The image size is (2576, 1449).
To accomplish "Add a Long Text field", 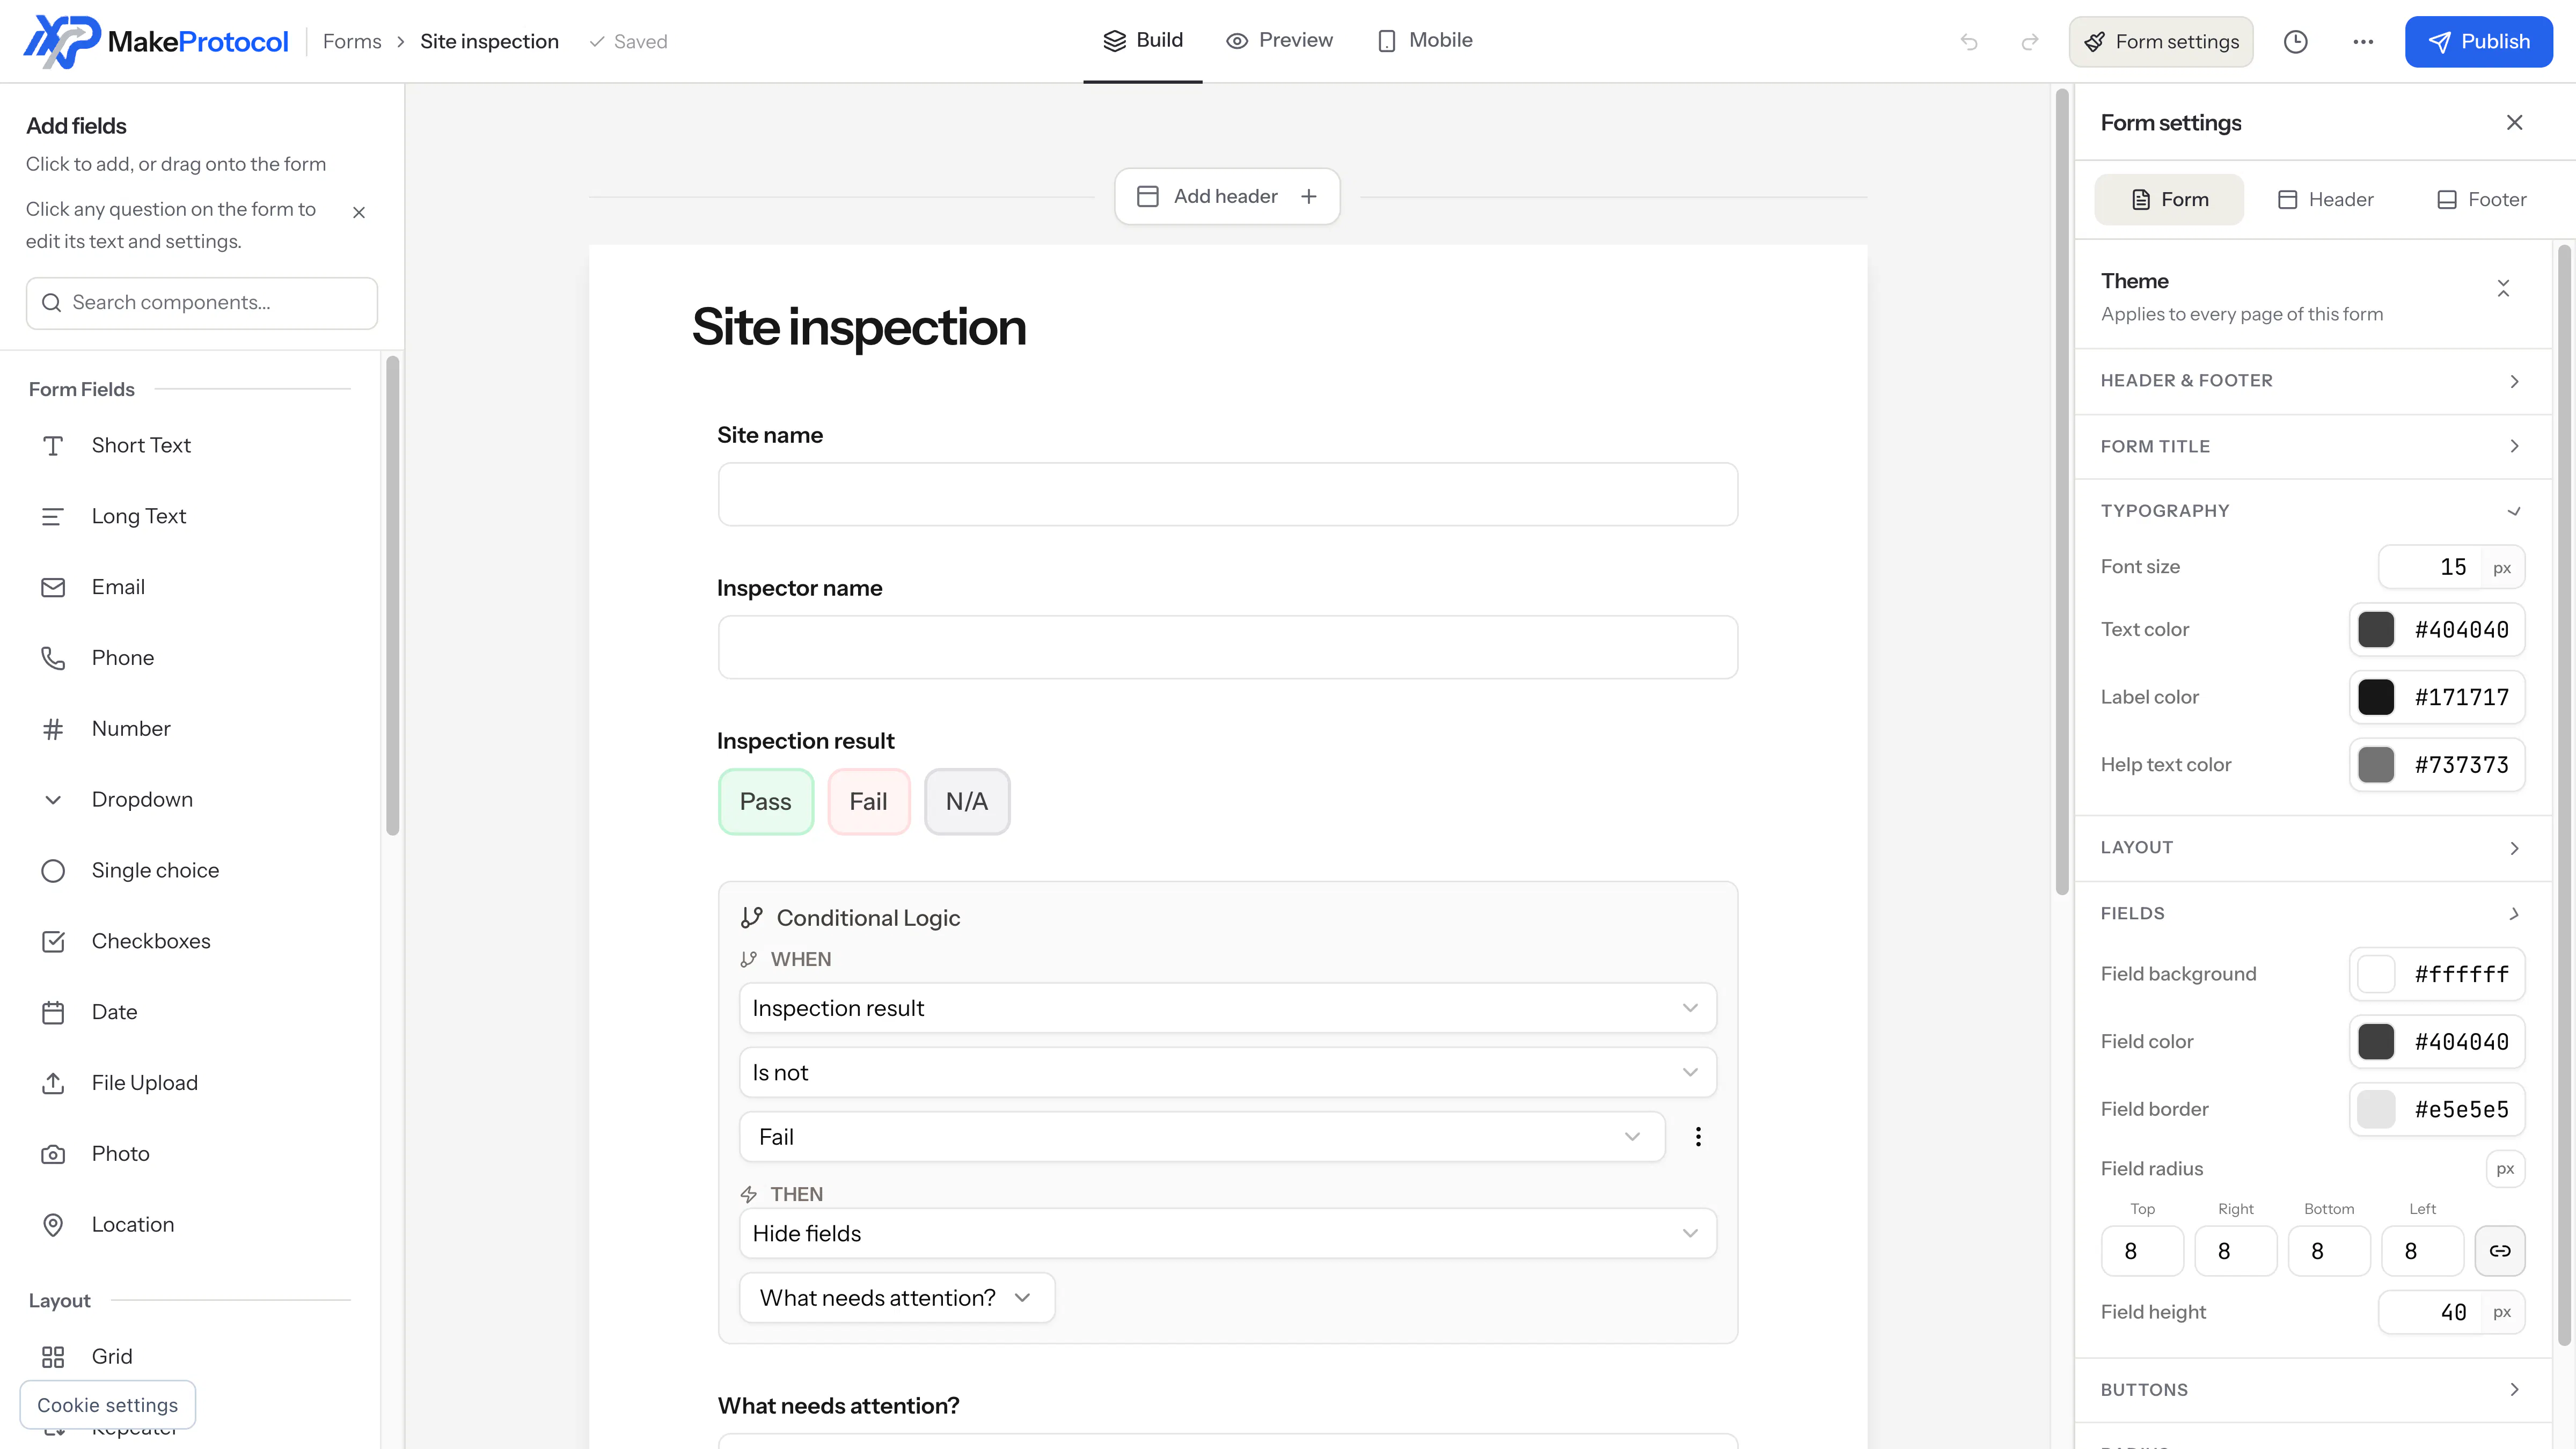I will [x=190, y=517].
